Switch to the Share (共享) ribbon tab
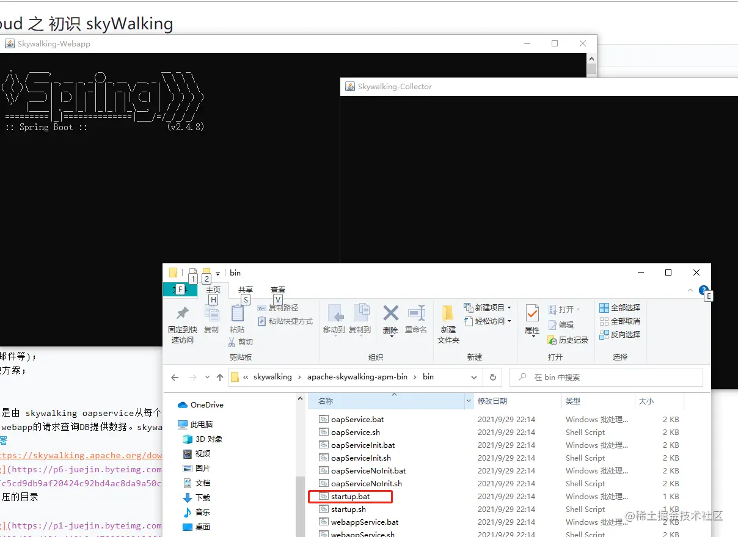738x537 pixels. (x=246, y=290)
